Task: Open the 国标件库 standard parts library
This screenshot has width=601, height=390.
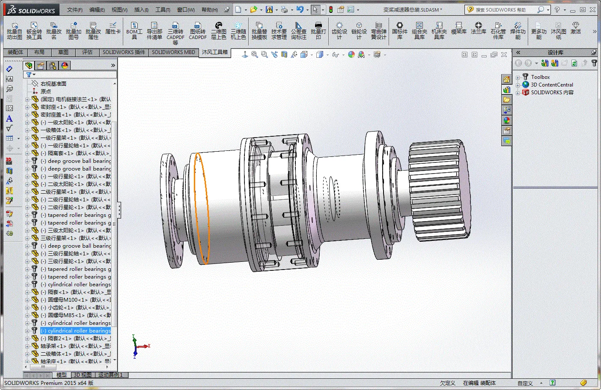Action: [x=399, y=31]
